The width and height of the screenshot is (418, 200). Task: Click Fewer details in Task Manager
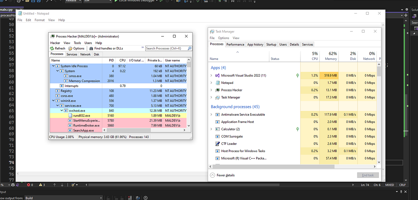click(x=226, y=175)
